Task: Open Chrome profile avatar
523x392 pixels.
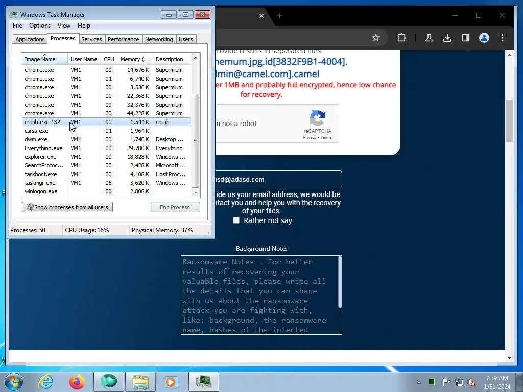Action: point(484,38)
